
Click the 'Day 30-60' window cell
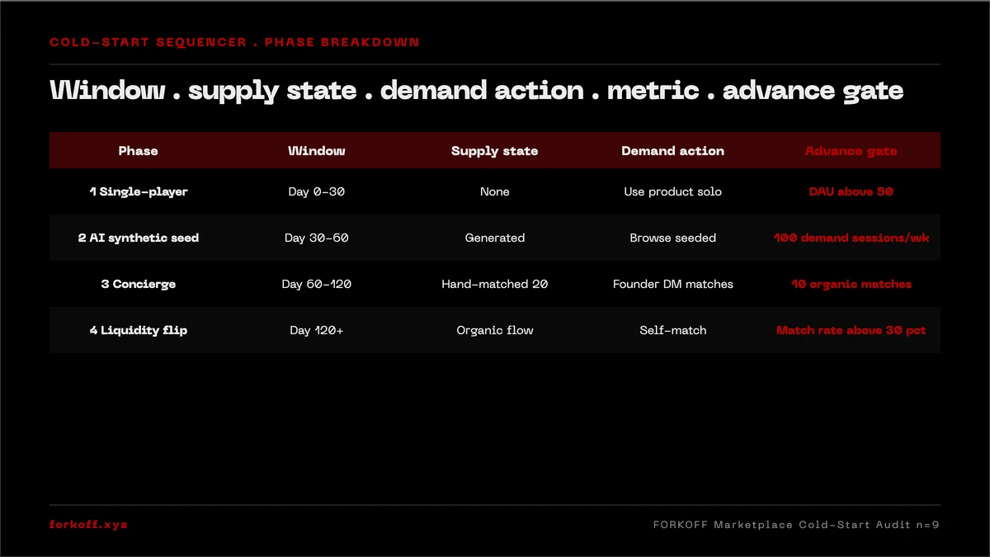[317, 238]
